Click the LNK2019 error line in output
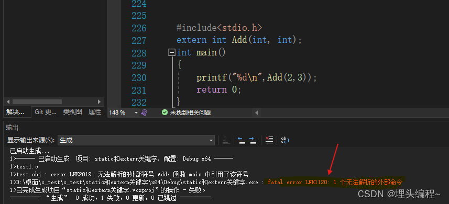449x204 pixels. click(x=129, y=174)
